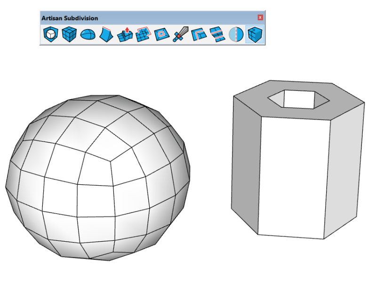Select the corner loop cut icon
This screenshot has width=376, height=284.
pyautogui.click(x=199, y=34)
